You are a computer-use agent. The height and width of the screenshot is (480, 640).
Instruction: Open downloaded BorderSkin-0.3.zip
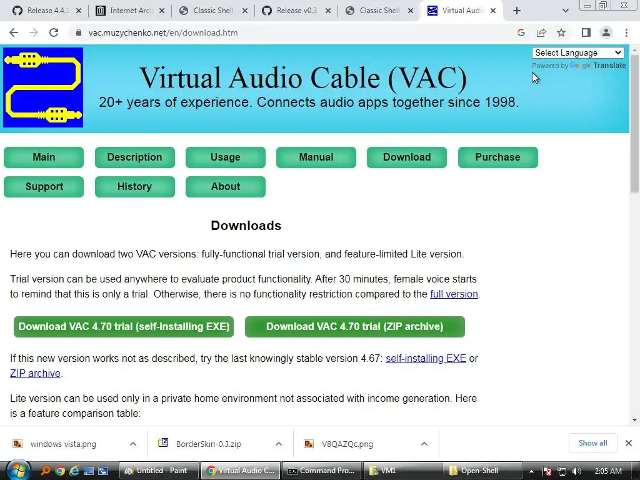tap(208, 444)
